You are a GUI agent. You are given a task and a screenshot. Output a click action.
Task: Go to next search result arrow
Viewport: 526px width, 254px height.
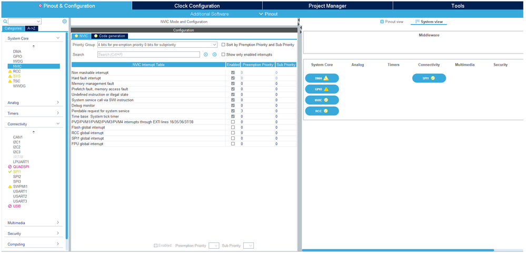[214, 55]
